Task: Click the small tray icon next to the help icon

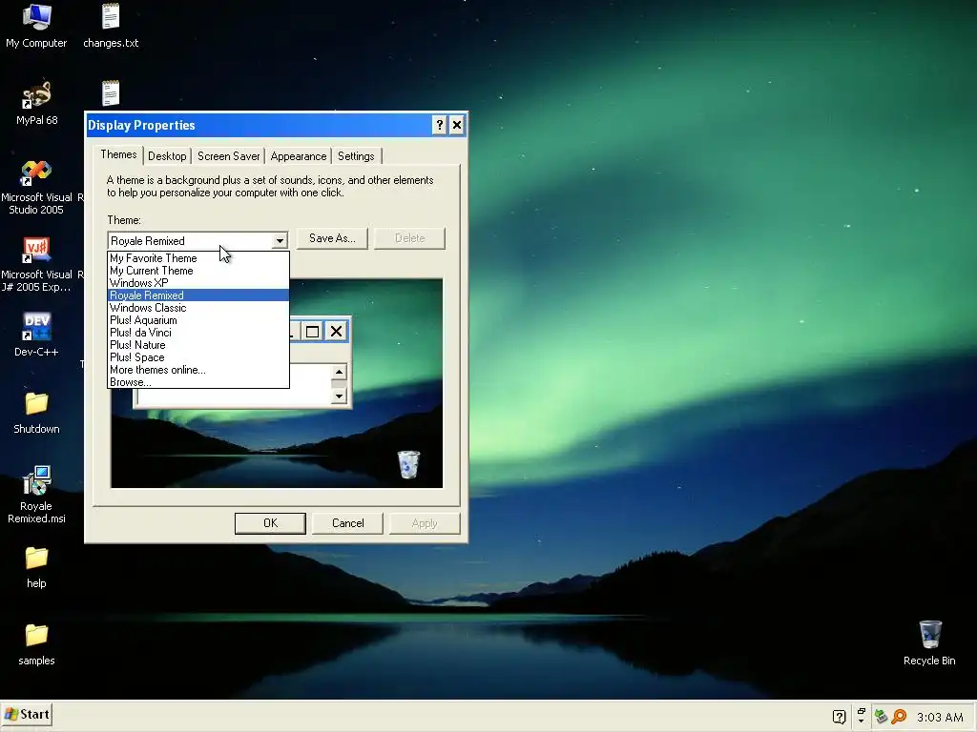Action: [x=862, y=715]
